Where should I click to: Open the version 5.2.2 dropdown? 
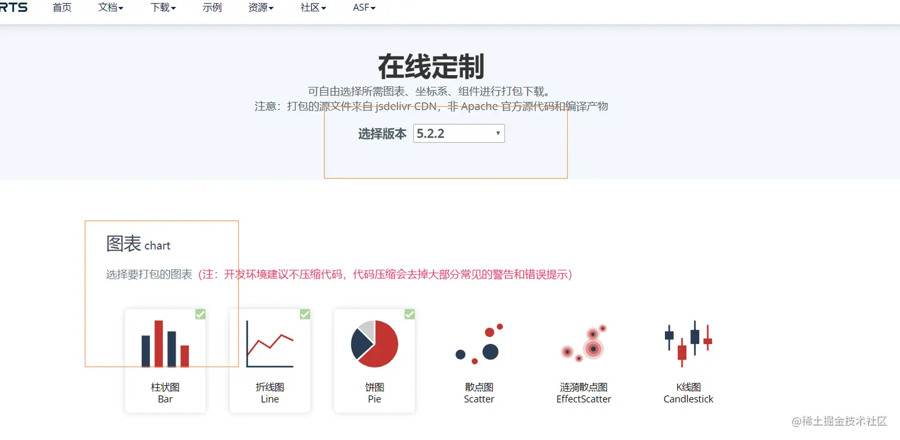coord(459,133)
